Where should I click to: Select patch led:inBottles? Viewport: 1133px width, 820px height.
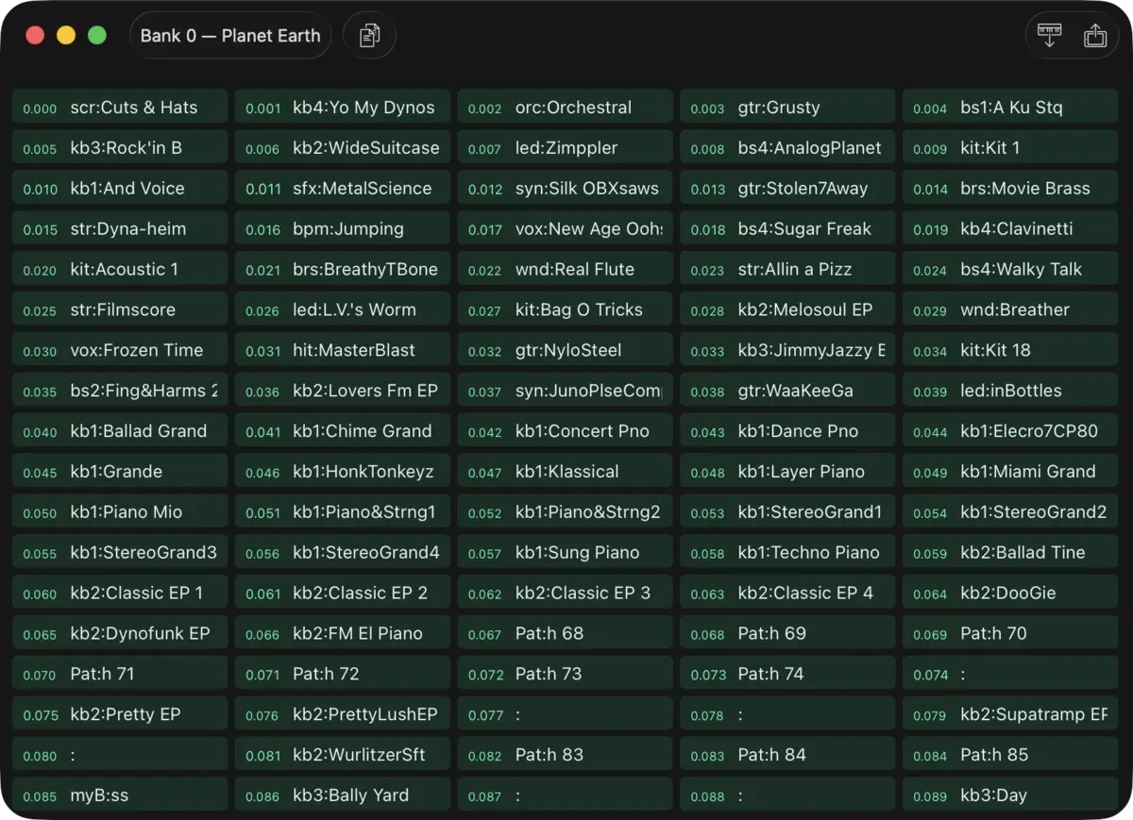(x=1011, y=391)
